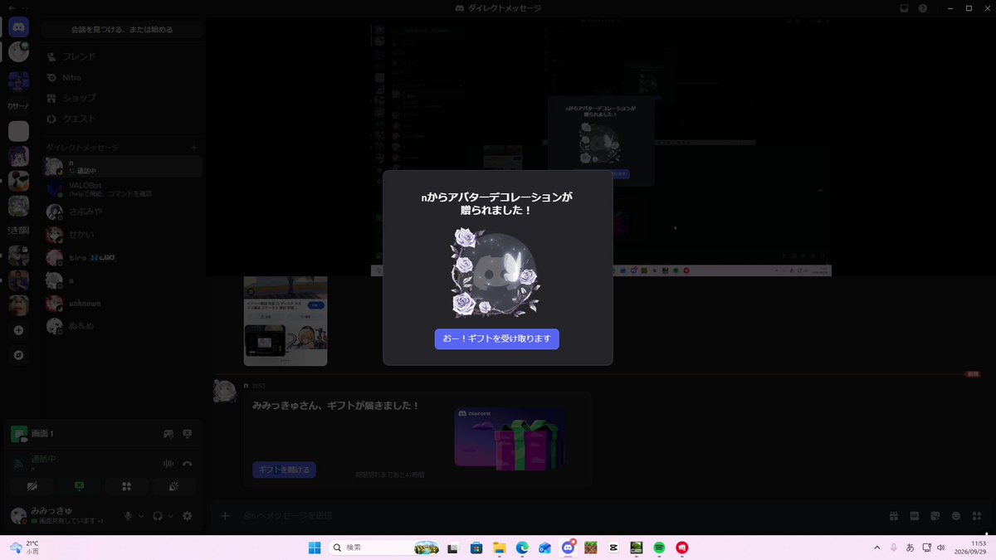Open user settings gear icon

tap(188, 516)
